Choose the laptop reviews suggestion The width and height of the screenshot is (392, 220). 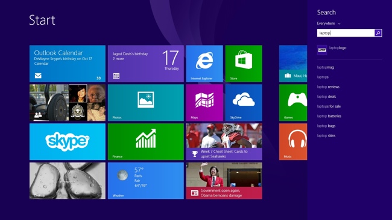pos(328,87)
